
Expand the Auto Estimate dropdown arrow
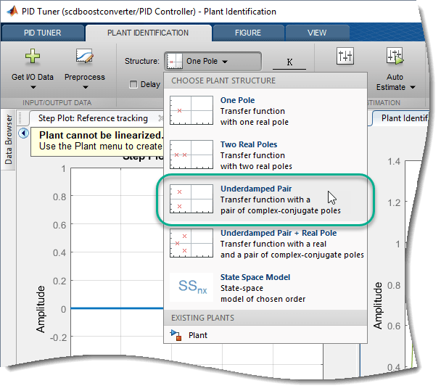(413, 88)
